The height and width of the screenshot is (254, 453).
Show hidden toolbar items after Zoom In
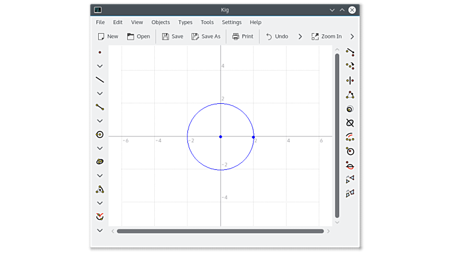tap(352, 37)
